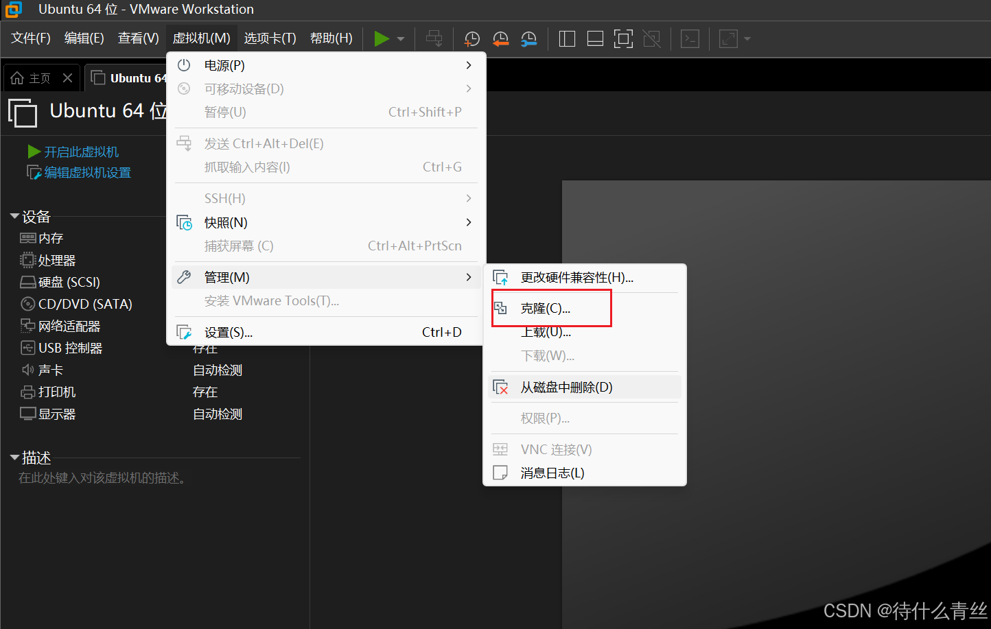Click the large VM icon beside Ubuntu 64 位 title
This screenshot has width=991, height=629.
tap(23, 112)
